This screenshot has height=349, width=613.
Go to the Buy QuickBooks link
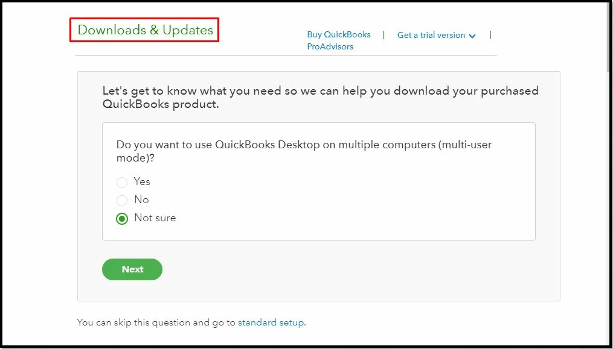pos(339,34)
